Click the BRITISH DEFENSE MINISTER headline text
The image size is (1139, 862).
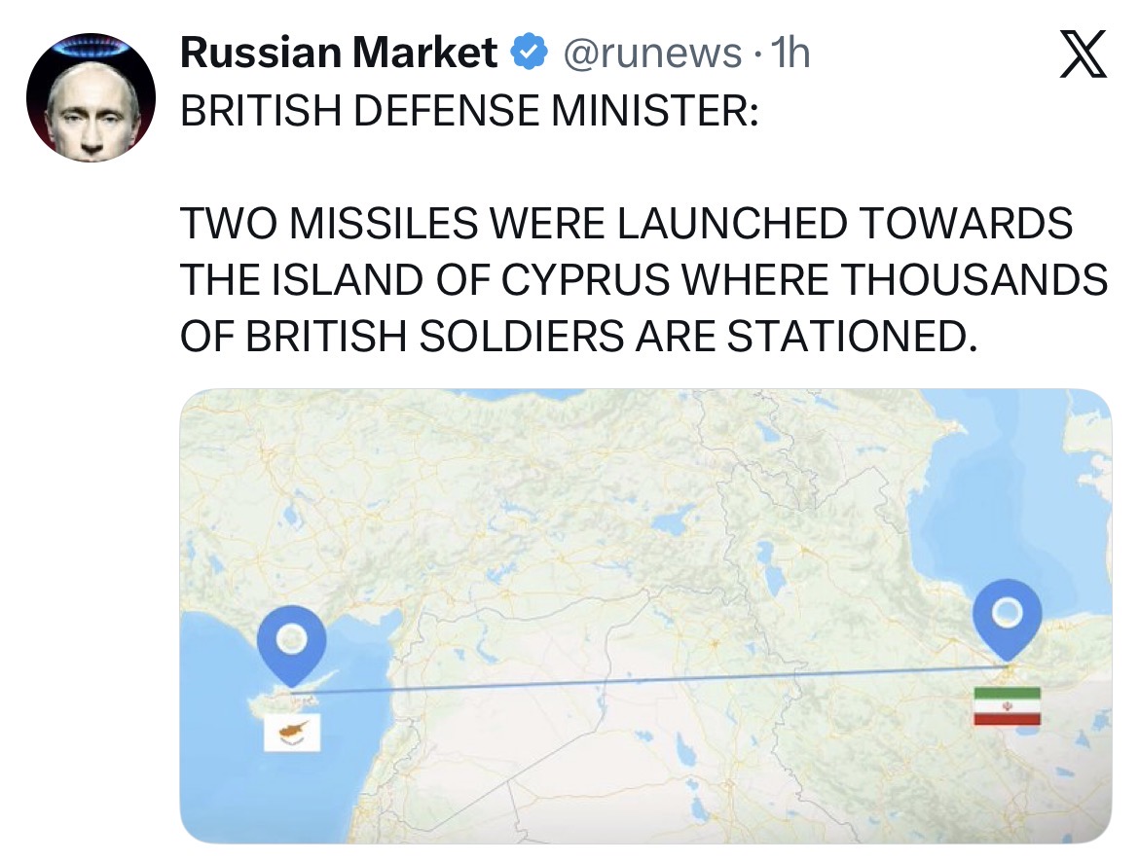(x=468, y=113)
